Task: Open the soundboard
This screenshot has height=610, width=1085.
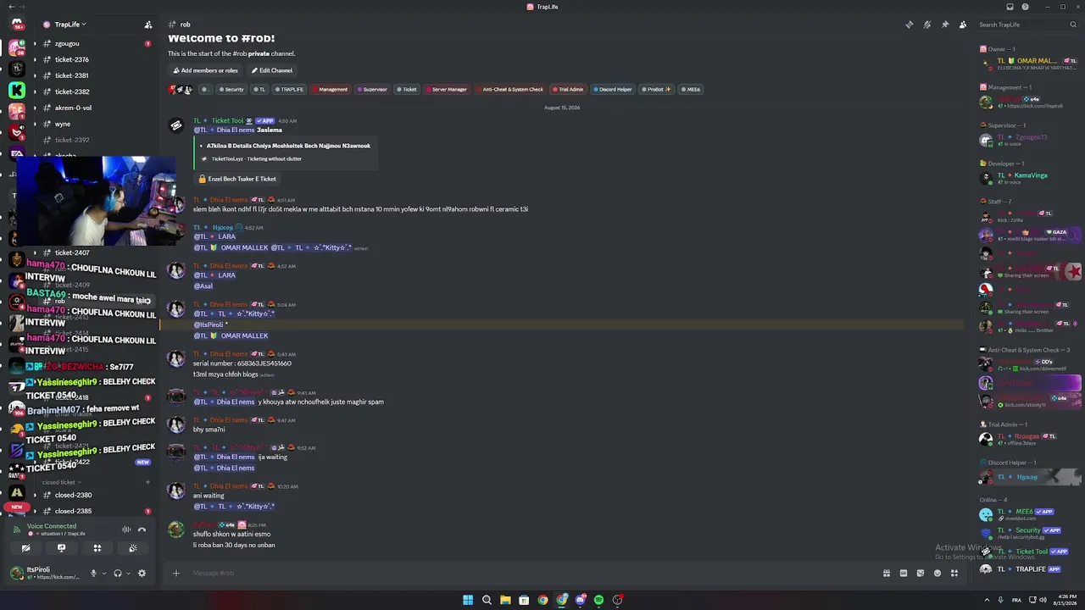Action: point(133,548)
